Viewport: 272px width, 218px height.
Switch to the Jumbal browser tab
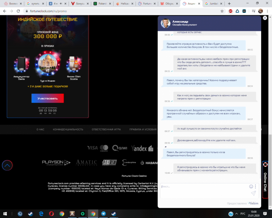213,4
